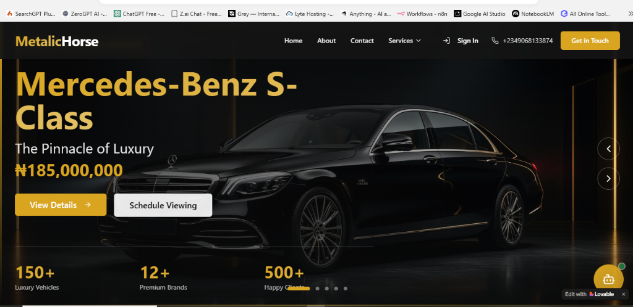Screen dimensions: 633x307
Task: Click the View Details button
Action: click(x=61, y=205)
